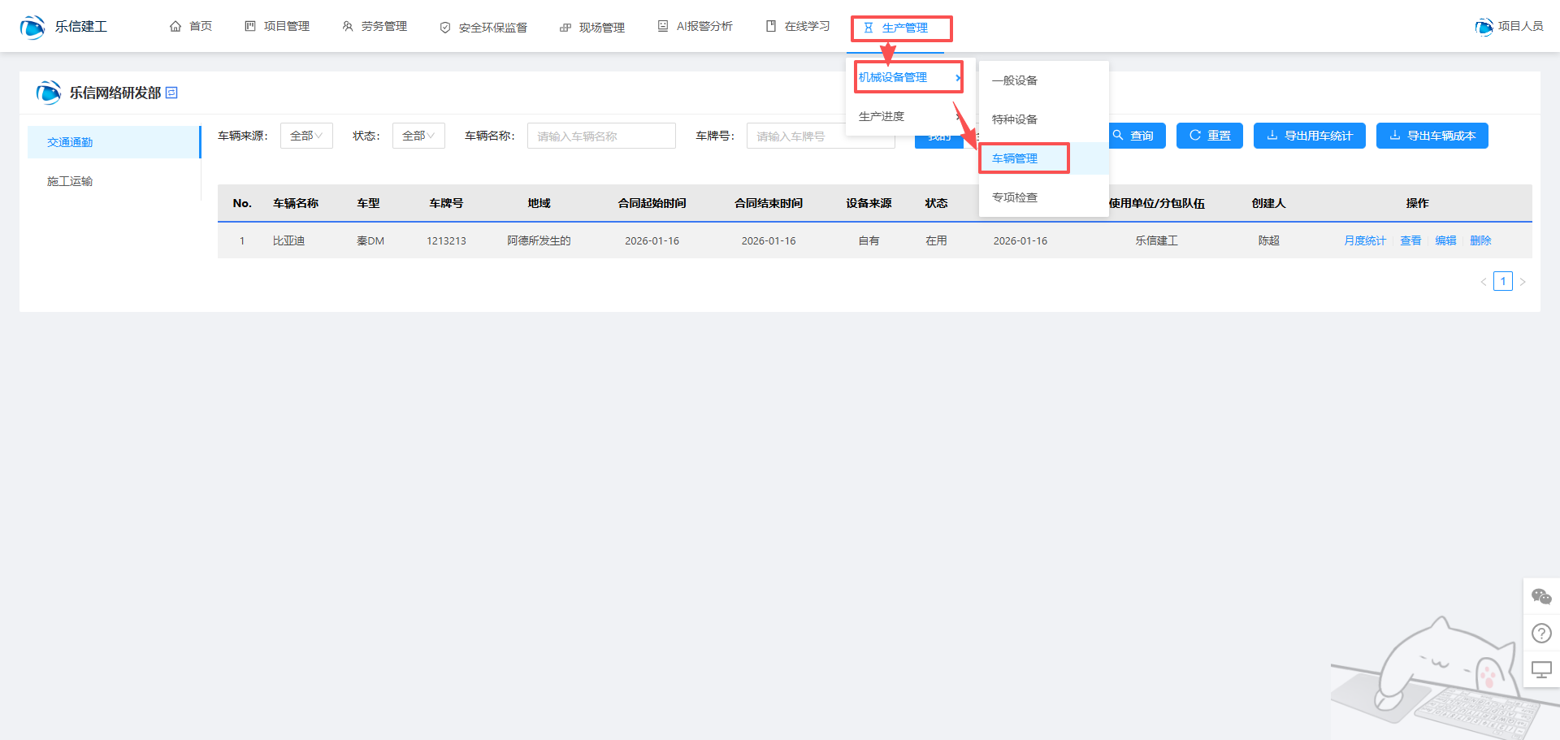This screenshot has width=1560, height=740.
Task: Click the 查询 search button
Action: click(1133, 136)
